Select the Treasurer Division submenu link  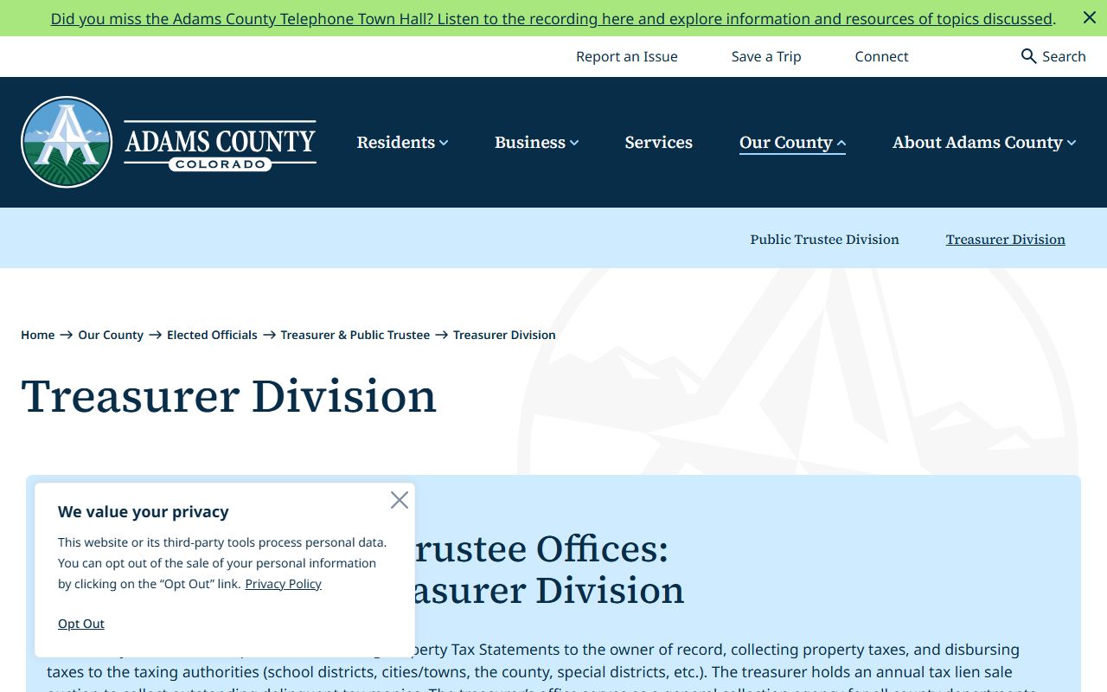click(x=1005, y=240)
